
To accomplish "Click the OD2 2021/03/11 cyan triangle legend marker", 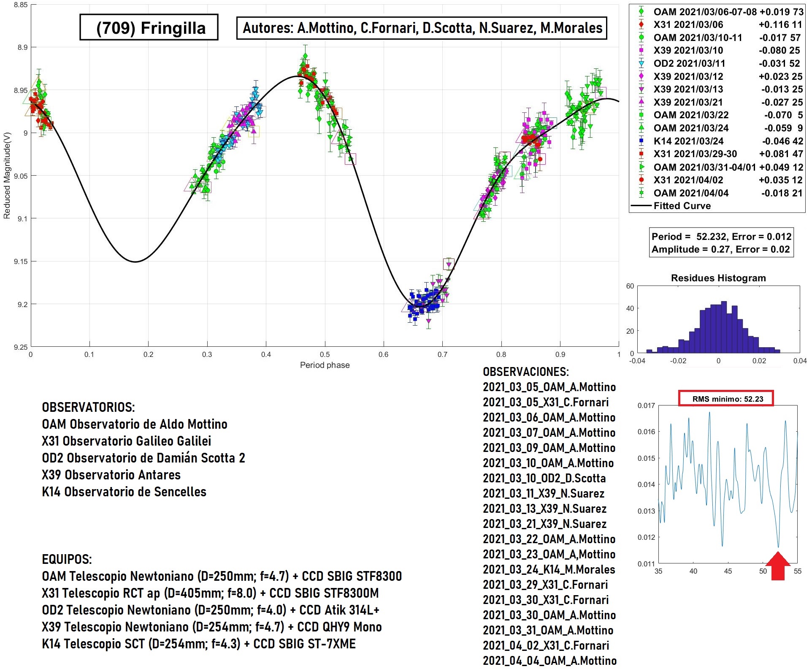I will click(x=641, y=63).
